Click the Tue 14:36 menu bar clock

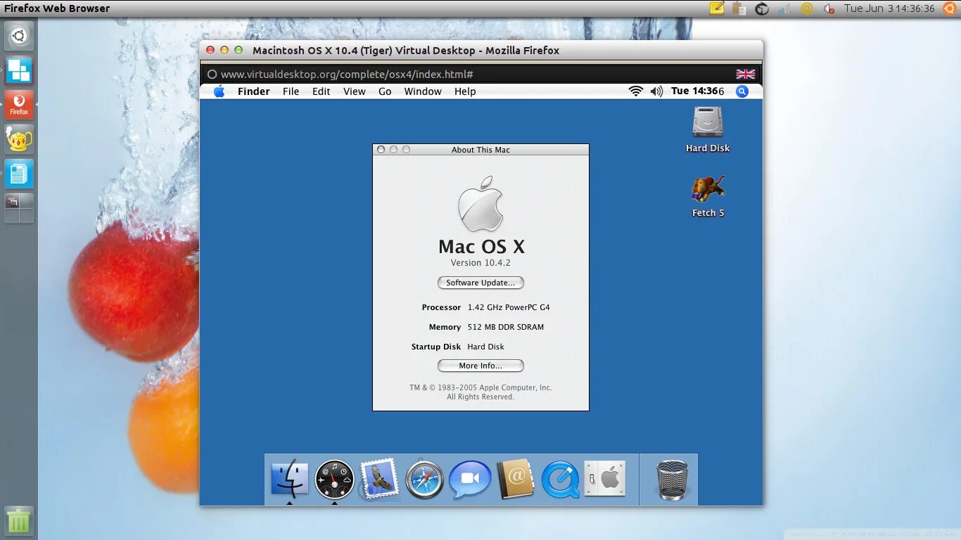697,91
